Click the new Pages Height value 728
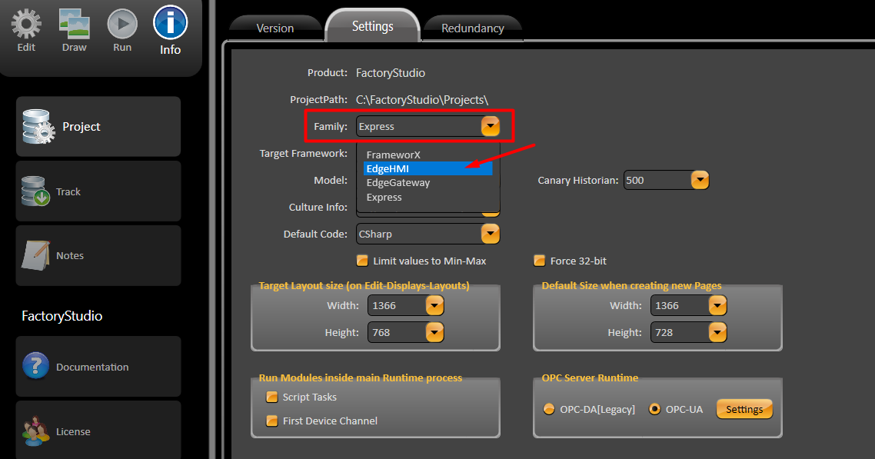Viewport: 875px width, 459px height. 664,332
